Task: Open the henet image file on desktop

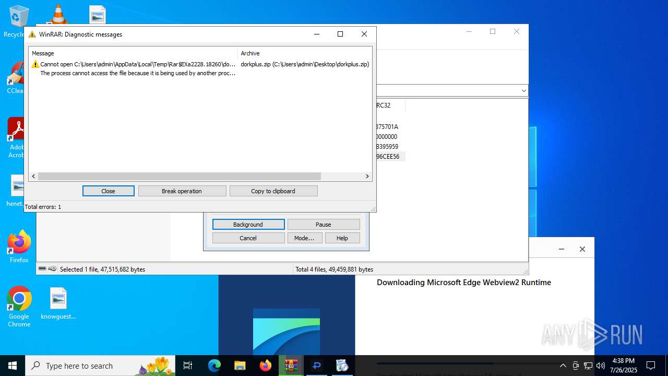Action: point(16,191)
